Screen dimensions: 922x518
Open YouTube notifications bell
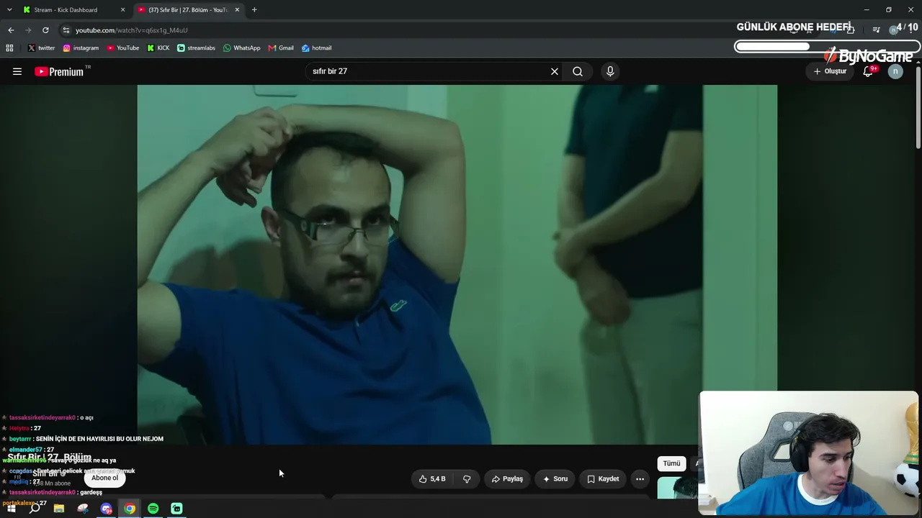(x=869, y=71)
